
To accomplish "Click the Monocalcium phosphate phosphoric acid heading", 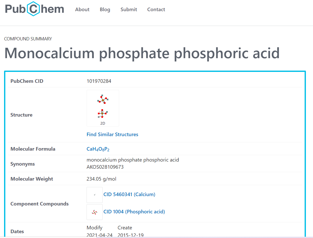I will 142,53.
